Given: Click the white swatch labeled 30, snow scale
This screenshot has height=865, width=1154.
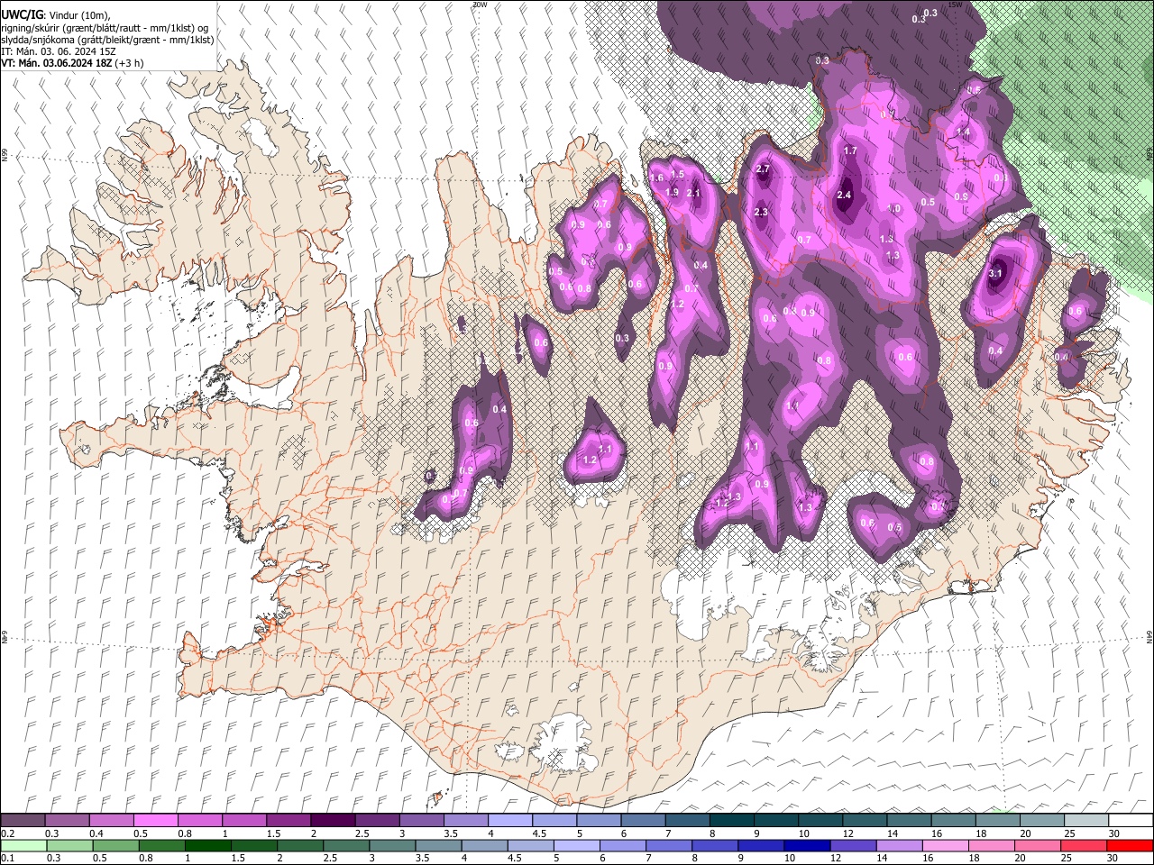Looking at the screenshot, I should (1130, 821).
